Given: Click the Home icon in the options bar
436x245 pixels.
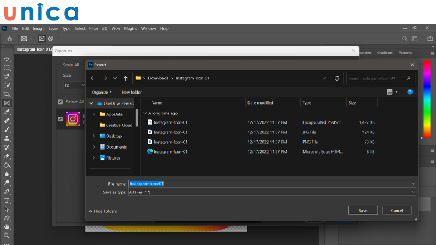Looking at the screenshot, I should click(9, 39).
